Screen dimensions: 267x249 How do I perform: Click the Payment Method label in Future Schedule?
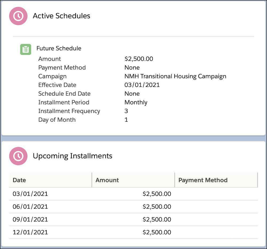click(62, 68)
